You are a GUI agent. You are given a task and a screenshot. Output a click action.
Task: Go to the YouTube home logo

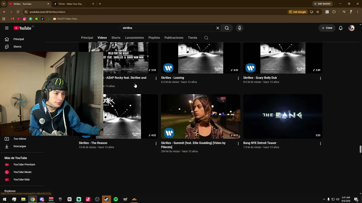pyautogui.click(x=22, y=28)
